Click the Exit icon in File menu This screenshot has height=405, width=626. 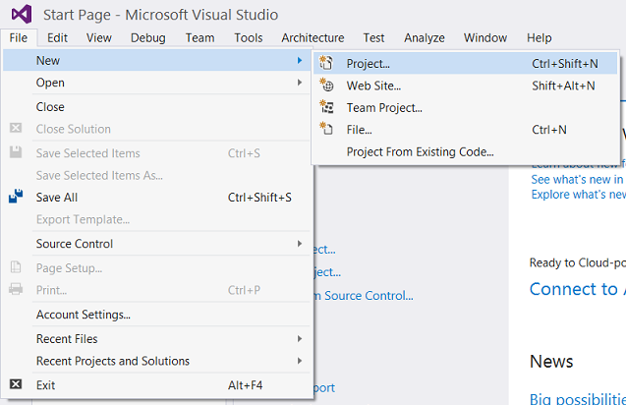point(16,384)
